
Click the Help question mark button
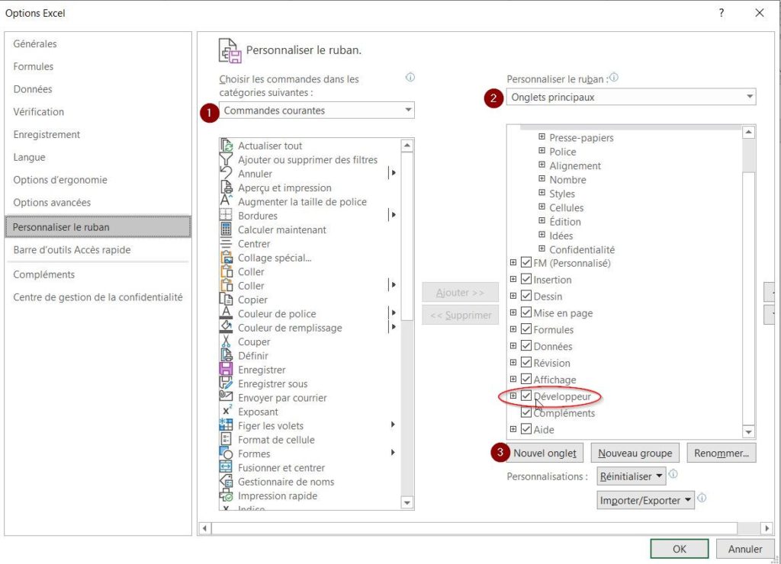pyautogui.click(x=722, y=13)
